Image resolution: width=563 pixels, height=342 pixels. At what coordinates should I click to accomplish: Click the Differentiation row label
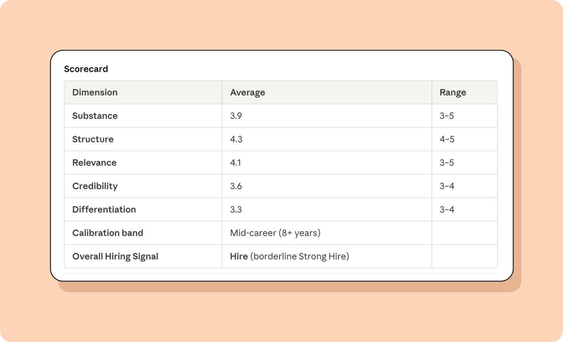104,210
